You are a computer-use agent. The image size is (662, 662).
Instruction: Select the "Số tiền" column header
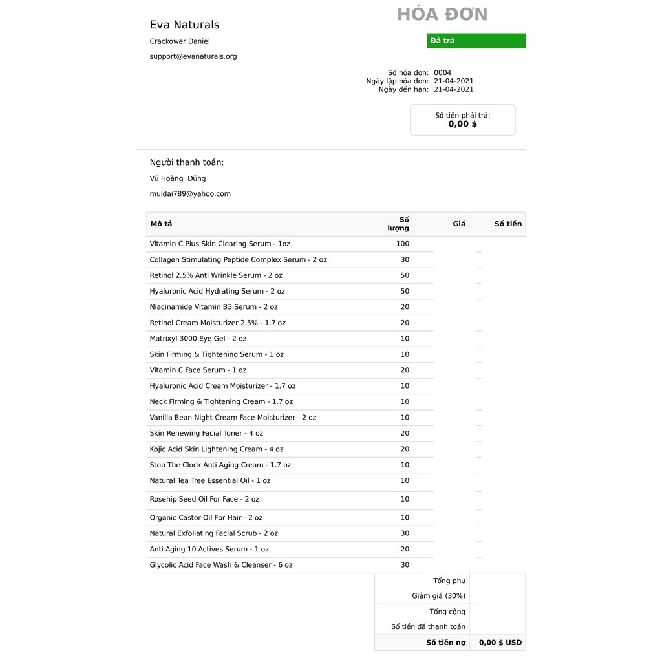507,224
